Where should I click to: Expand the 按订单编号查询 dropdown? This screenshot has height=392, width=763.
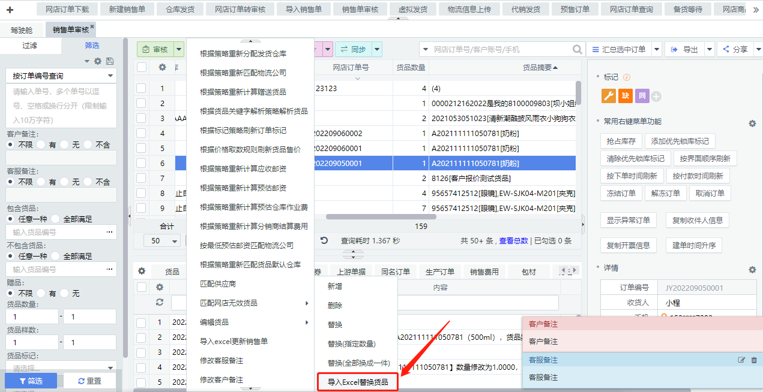pyautogui.click(x=110, y=76)
